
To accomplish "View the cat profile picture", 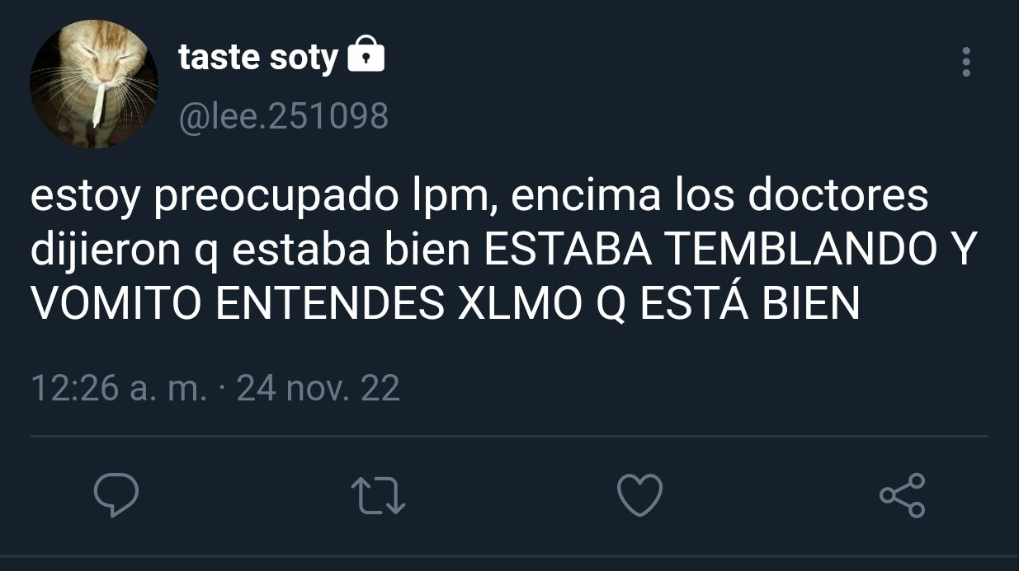I will 94,85.
